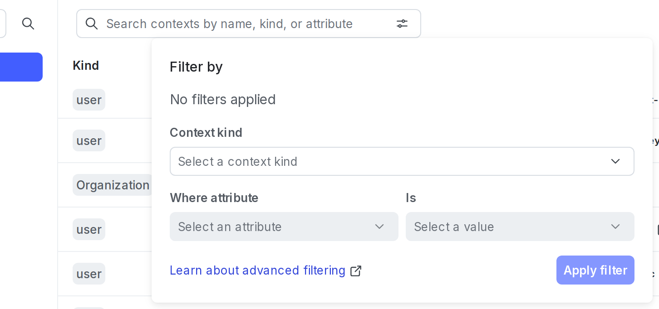Open the Select an attribute dropdown
The height and width of the screenshot is (309, 659).
(284, 227)
